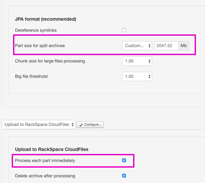Click the JPA format (recommended) heading
Image resolution: width=205 pixels, height=183 pixels.
point(45,19)
